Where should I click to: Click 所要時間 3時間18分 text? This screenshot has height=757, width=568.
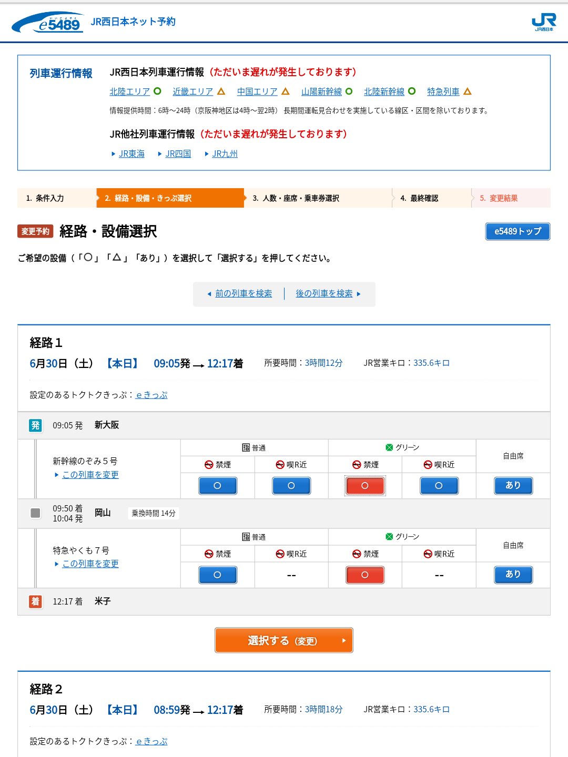(x=303, y=709)
